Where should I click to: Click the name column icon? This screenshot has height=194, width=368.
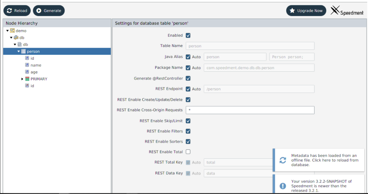click(27, 65)
